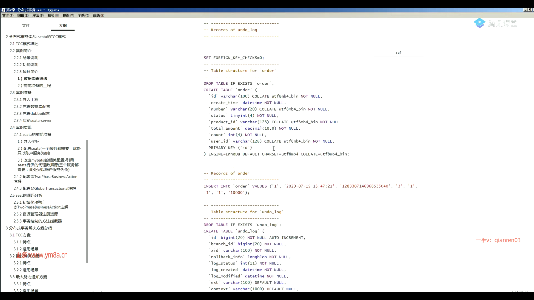Jump to outline heading 2.1 TCC模式详述
534x300 pixels.
[x=24, y=44]
